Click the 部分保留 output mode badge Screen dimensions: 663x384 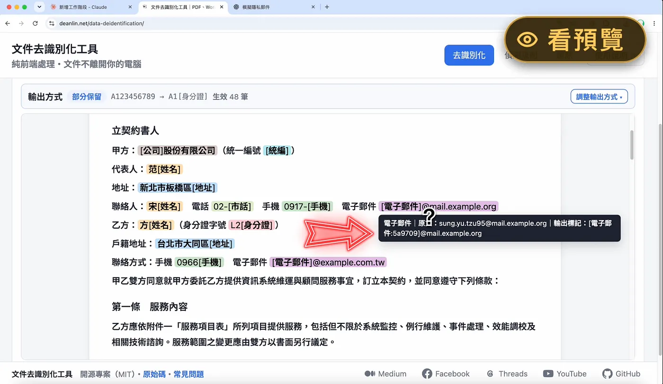pyautogui.click(x=87, y=97)
